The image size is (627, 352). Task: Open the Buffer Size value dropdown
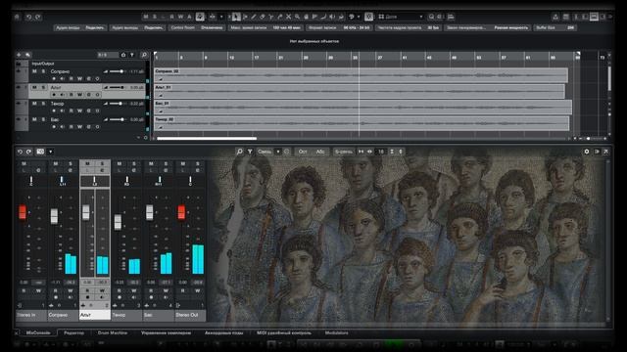(570, 28)
